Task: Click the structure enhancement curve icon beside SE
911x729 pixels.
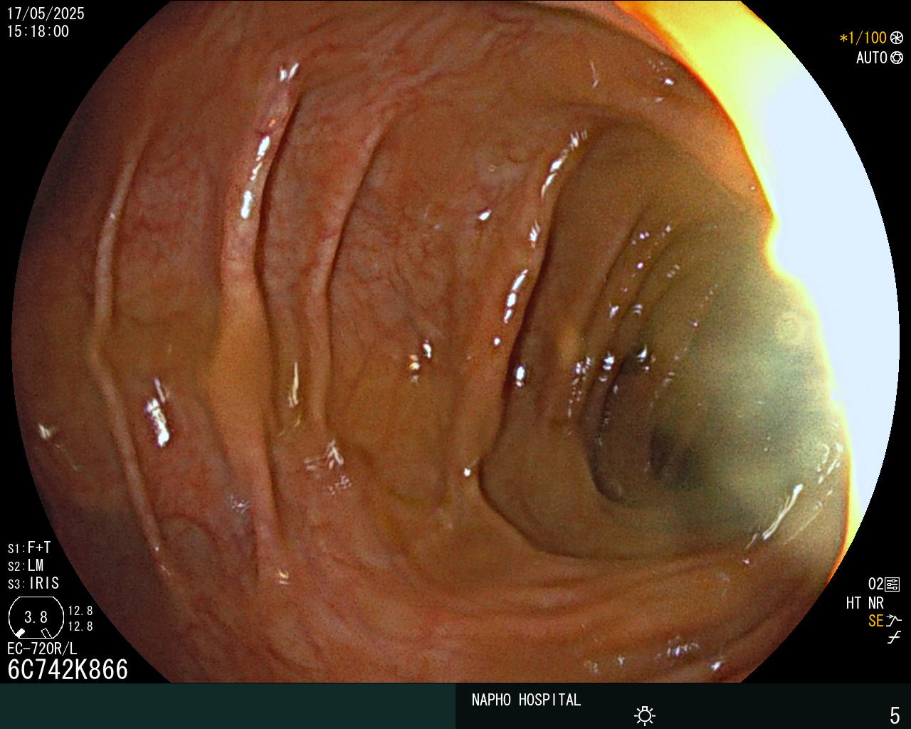Action: [x=894, y=621]
